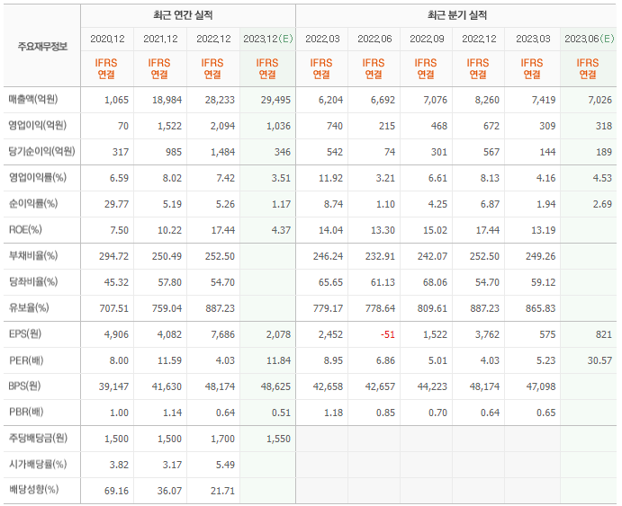Select estimated dividend value 1,550
622x506 pixels.
[278, 439]
